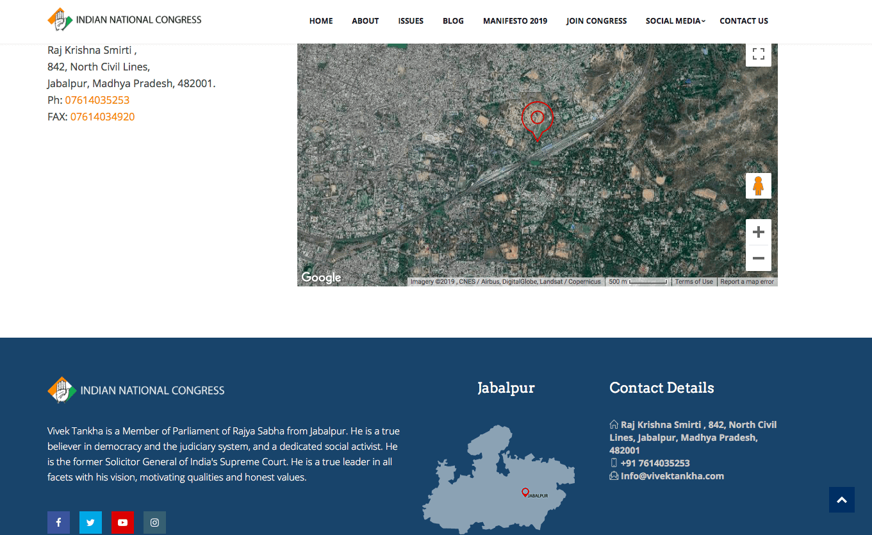Open the Join Congress page

click(596, 21)
